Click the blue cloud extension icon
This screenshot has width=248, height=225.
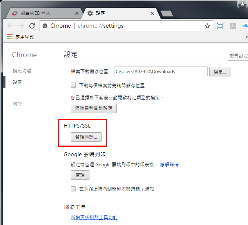[245, 26]
